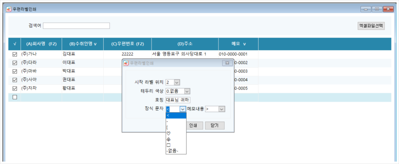
Task: Select the 김대표 cell
Action: [x=83, y=54]
